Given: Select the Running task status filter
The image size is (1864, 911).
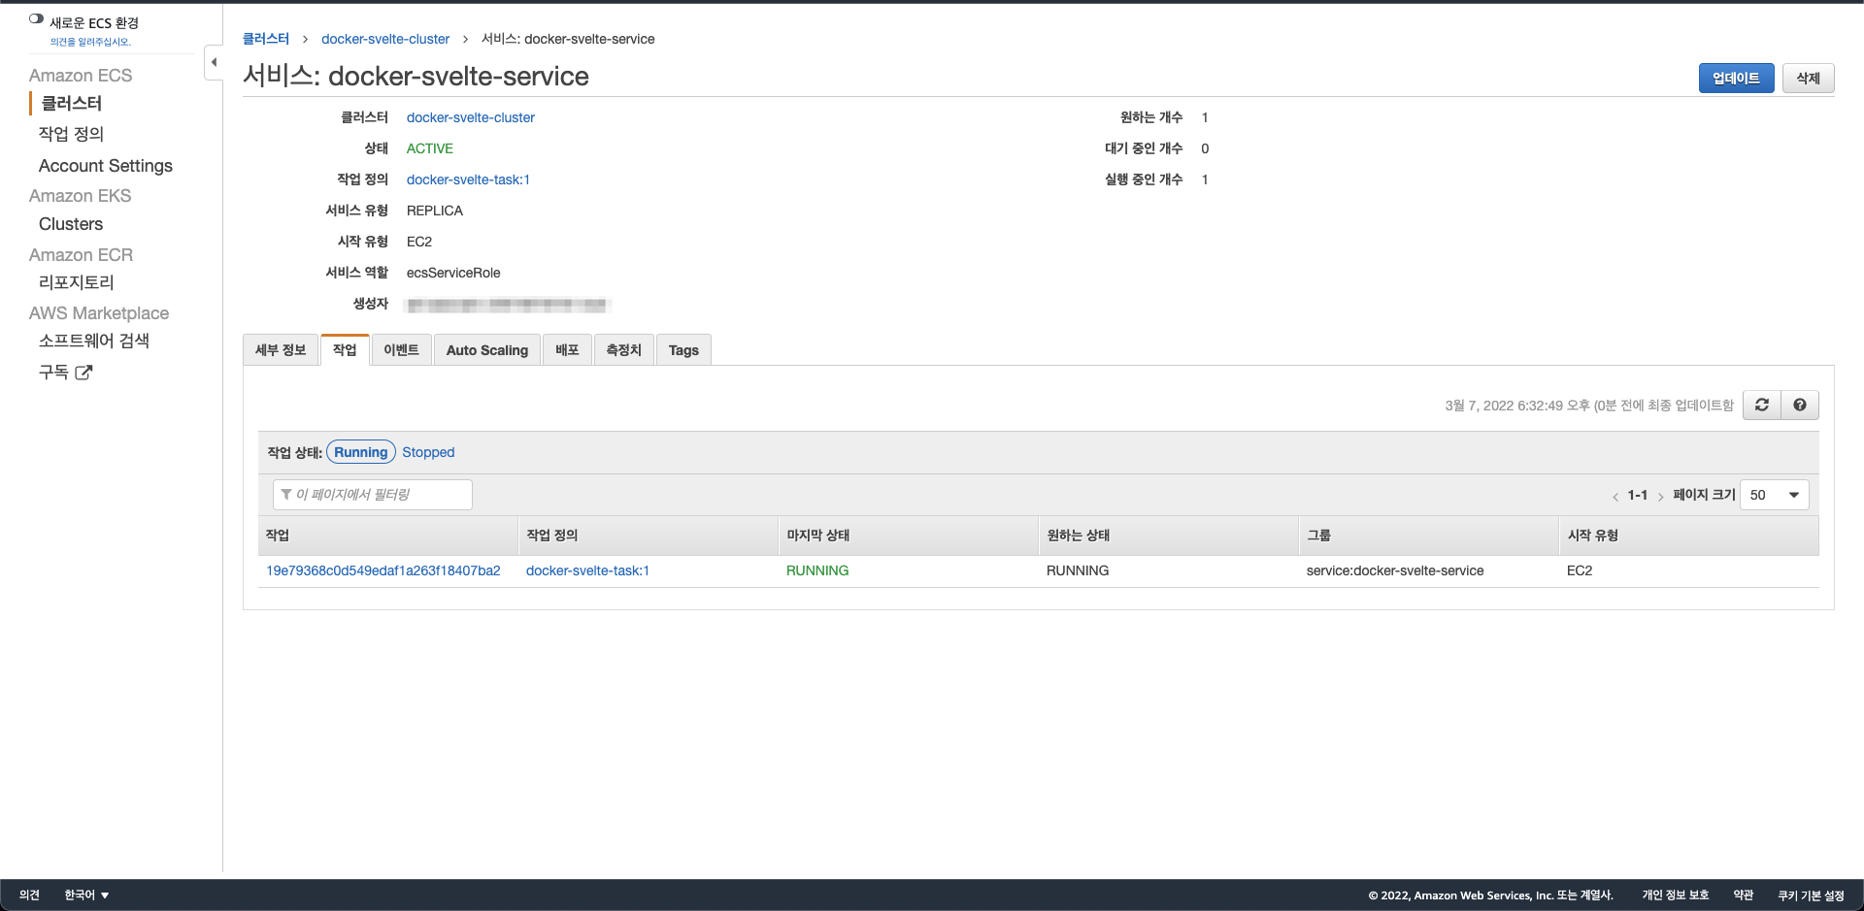Looking at the screenshot, I should (361, 452).
